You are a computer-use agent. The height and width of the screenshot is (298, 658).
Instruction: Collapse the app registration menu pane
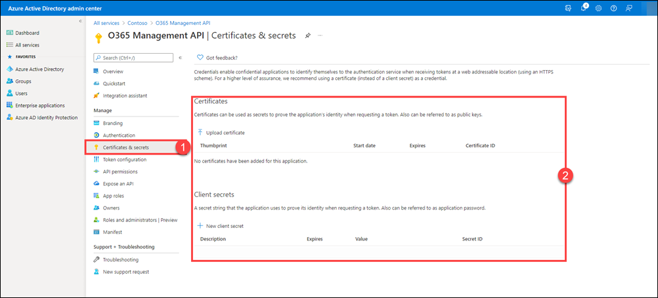(x=180, y=58)
